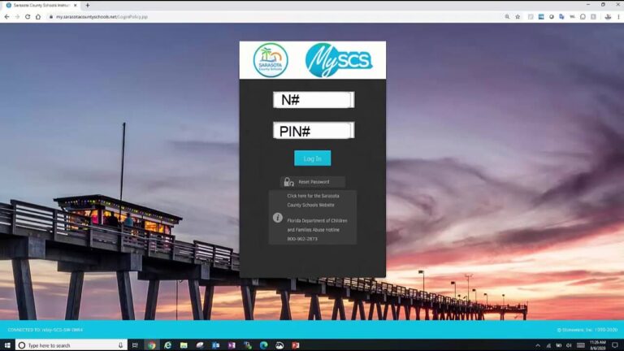This screenshot has height=351, width=624.
Task: Open the Sarasota County Schools Website link
Action: (x=313, y=200)
